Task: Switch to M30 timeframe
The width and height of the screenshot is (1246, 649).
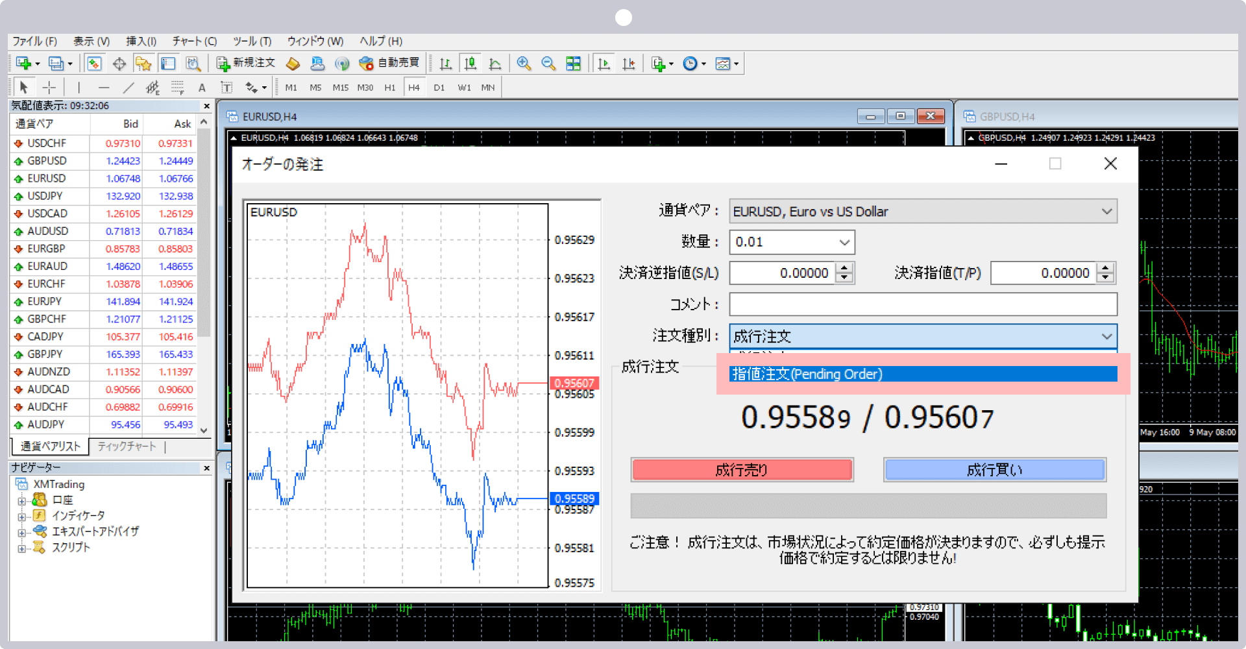Action: [365, 87]
